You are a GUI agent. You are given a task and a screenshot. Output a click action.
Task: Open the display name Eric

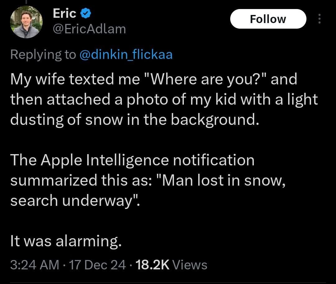point(64,13)
